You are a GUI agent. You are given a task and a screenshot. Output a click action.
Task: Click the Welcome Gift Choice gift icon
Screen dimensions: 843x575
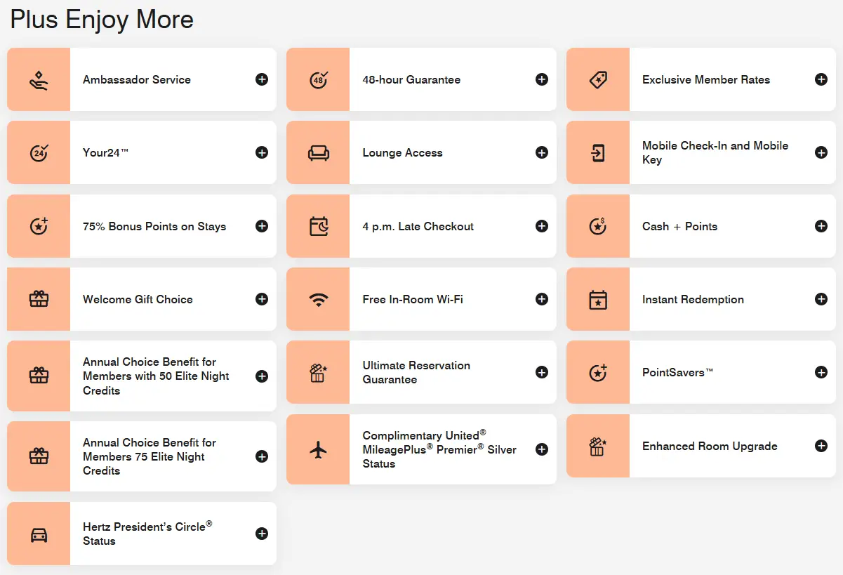click(39, 300)
